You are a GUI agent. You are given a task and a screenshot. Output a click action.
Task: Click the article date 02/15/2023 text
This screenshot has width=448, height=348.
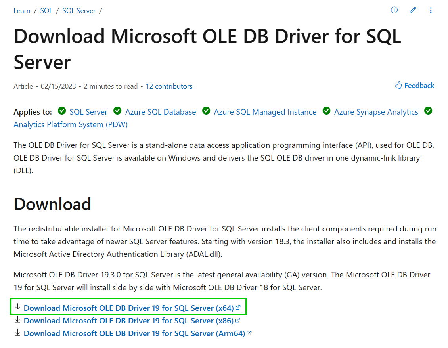tap(58, 86)
